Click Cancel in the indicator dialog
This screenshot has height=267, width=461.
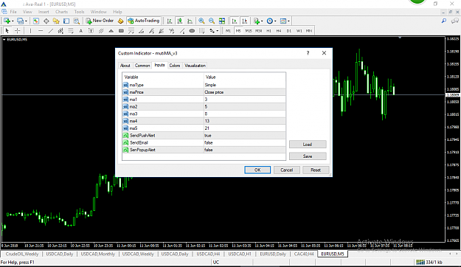[287, 170]
